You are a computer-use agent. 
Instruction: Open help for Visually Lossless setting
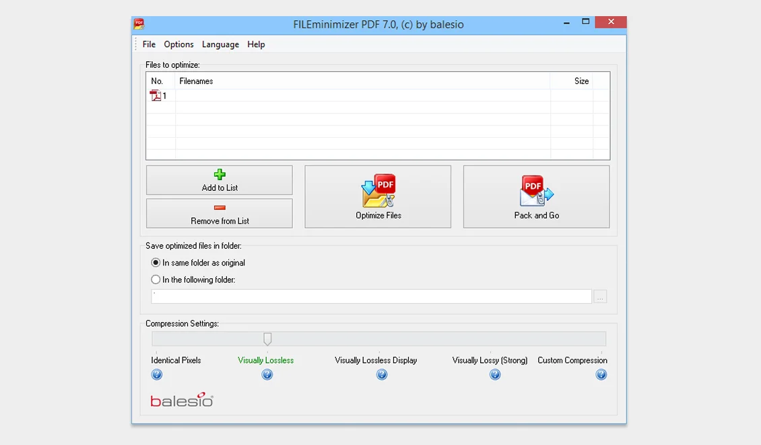pyautogui.click(x=267, y=374)
